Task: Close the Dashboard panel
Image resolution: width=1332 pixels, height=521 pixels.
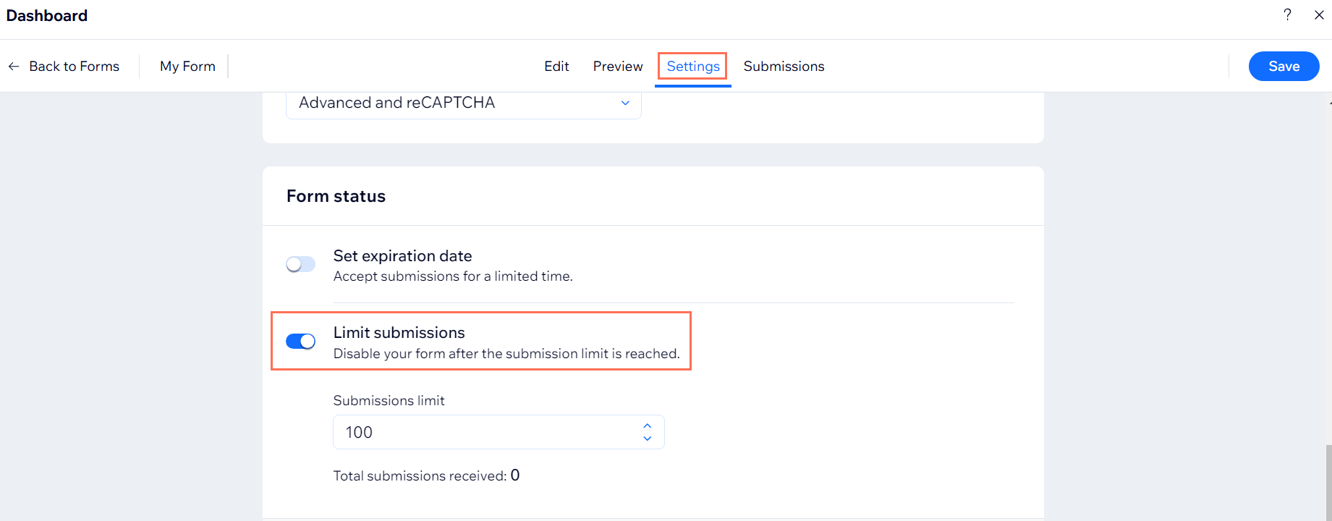Action: 1319,14
